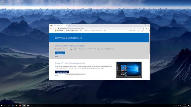Image resolution: width=191 pixels, height=107 pixels.
Task: Click the address bar URL
Action: click(72, 28)
